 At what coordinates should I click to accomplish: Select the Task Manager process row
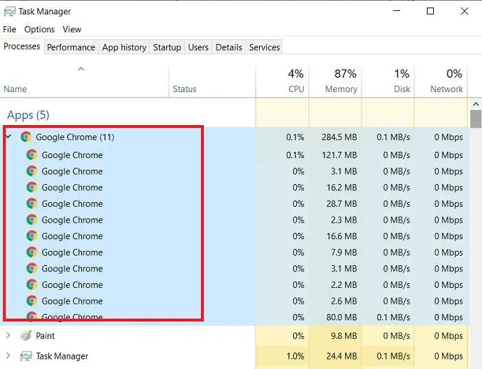coord(235,356)
